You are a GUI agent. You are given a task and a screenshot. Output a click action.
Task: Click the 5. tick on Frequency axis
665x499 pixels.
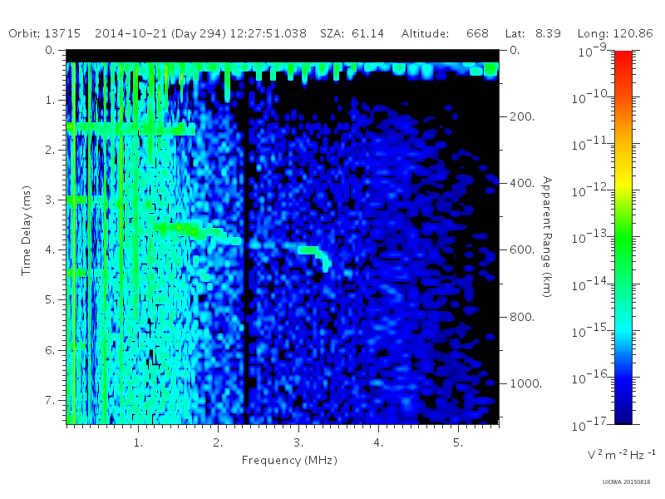(x=458, y=443)
